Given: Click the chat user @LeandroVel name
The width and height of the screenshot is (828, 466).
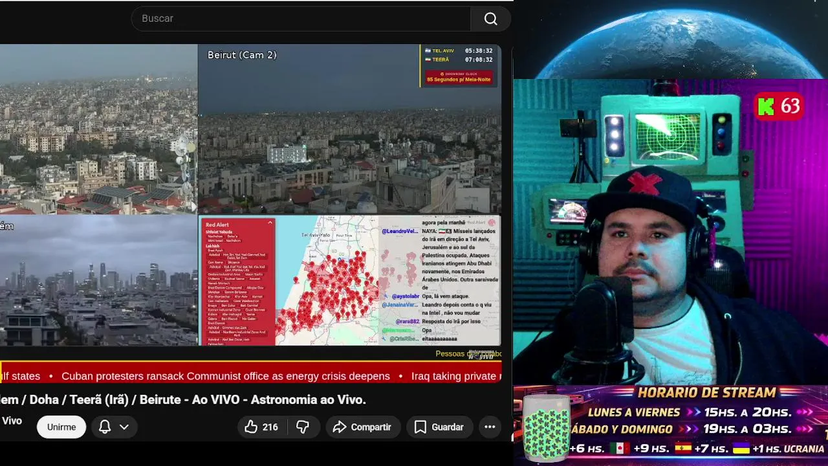Looking at the screenshot, I should (399, 231).
